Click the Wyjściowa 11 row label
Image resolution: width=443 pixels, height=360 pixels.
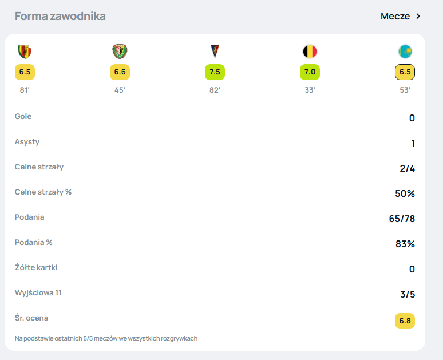click(x=38, y=292)
